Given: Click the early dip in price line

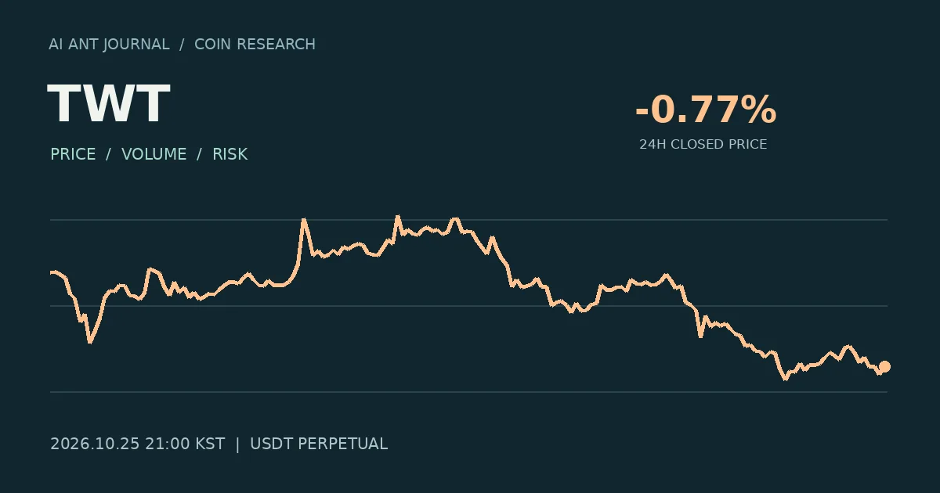Looking at the screenshot, I should tap(90, 342).
